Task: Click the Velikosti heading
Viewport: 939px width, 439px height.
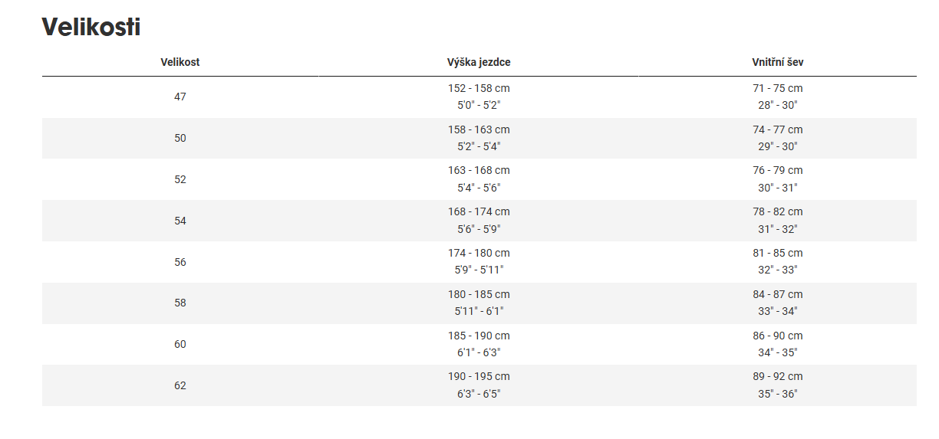Action: (91, 28)
